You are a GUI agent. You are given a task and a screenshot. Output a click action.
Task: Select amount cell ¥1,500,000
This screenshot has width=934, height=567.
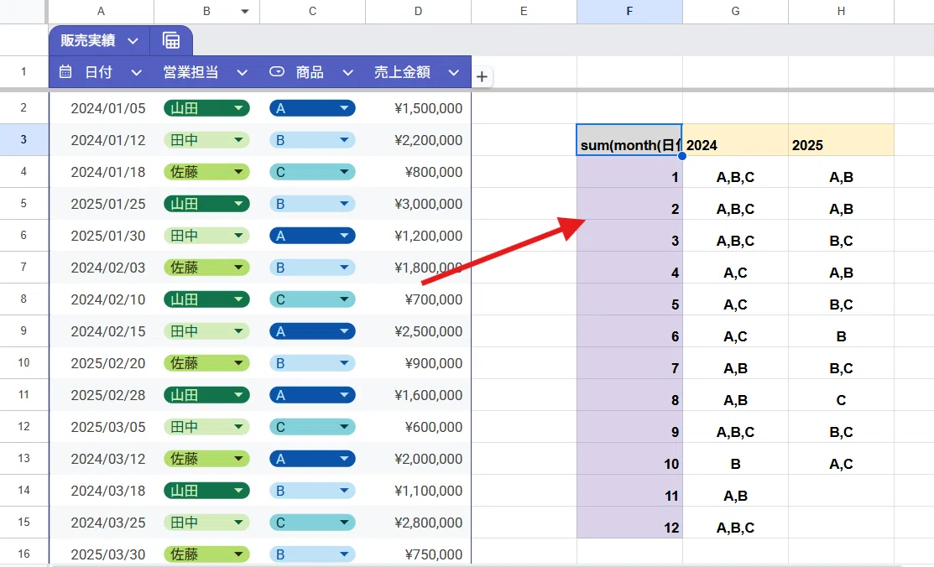[418, 108]
